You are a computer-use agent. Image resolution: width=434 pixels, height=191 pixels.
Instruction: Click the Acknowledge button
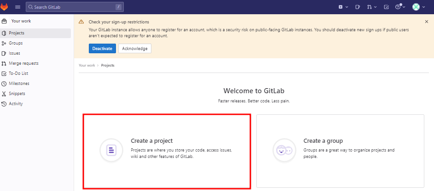pos(135,49)
